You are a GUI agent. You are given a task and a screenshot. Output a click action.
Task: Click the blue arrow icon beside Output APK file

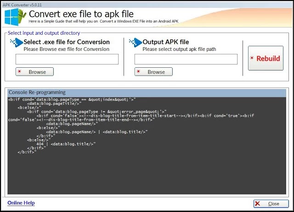136,43
